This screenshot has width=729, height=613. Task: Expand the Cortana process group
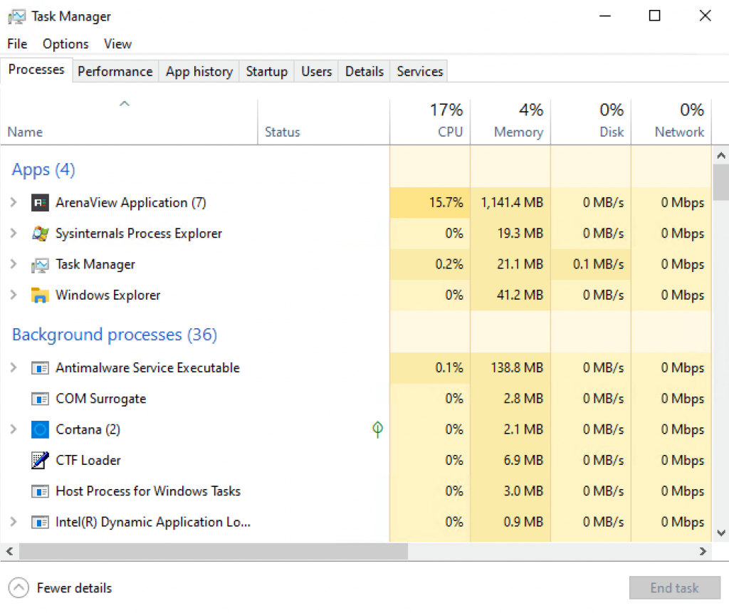pyautogui.click(x=14, y=430)
